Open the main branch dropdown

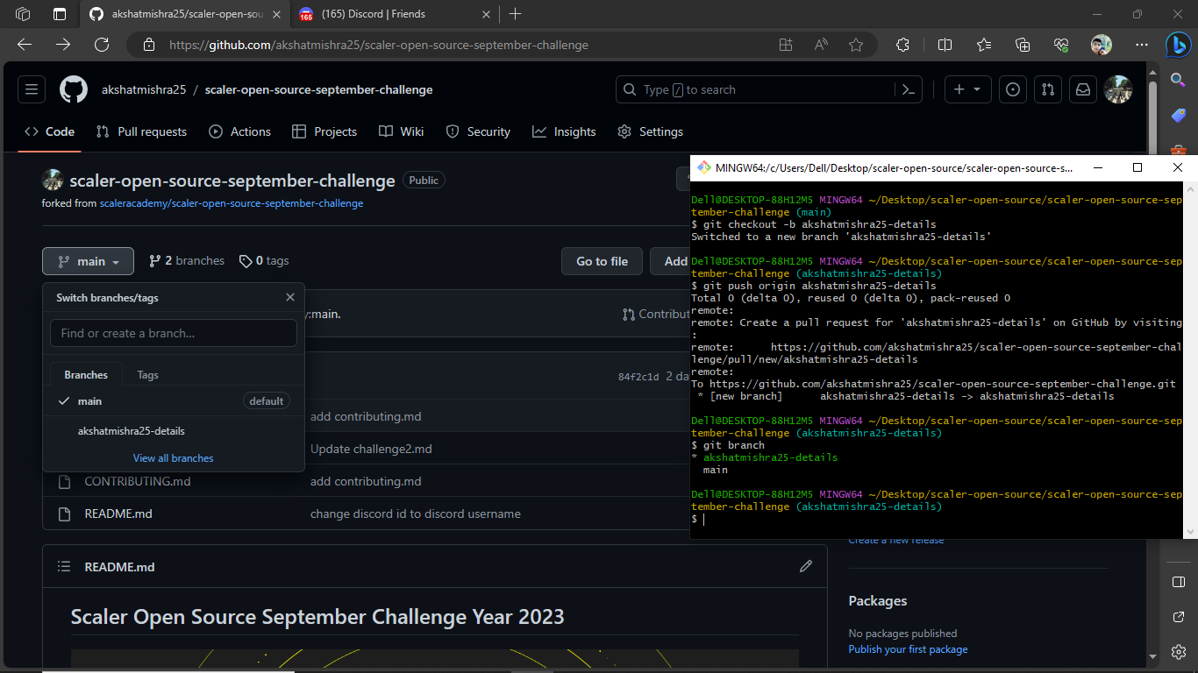click(x=88, y=261)
